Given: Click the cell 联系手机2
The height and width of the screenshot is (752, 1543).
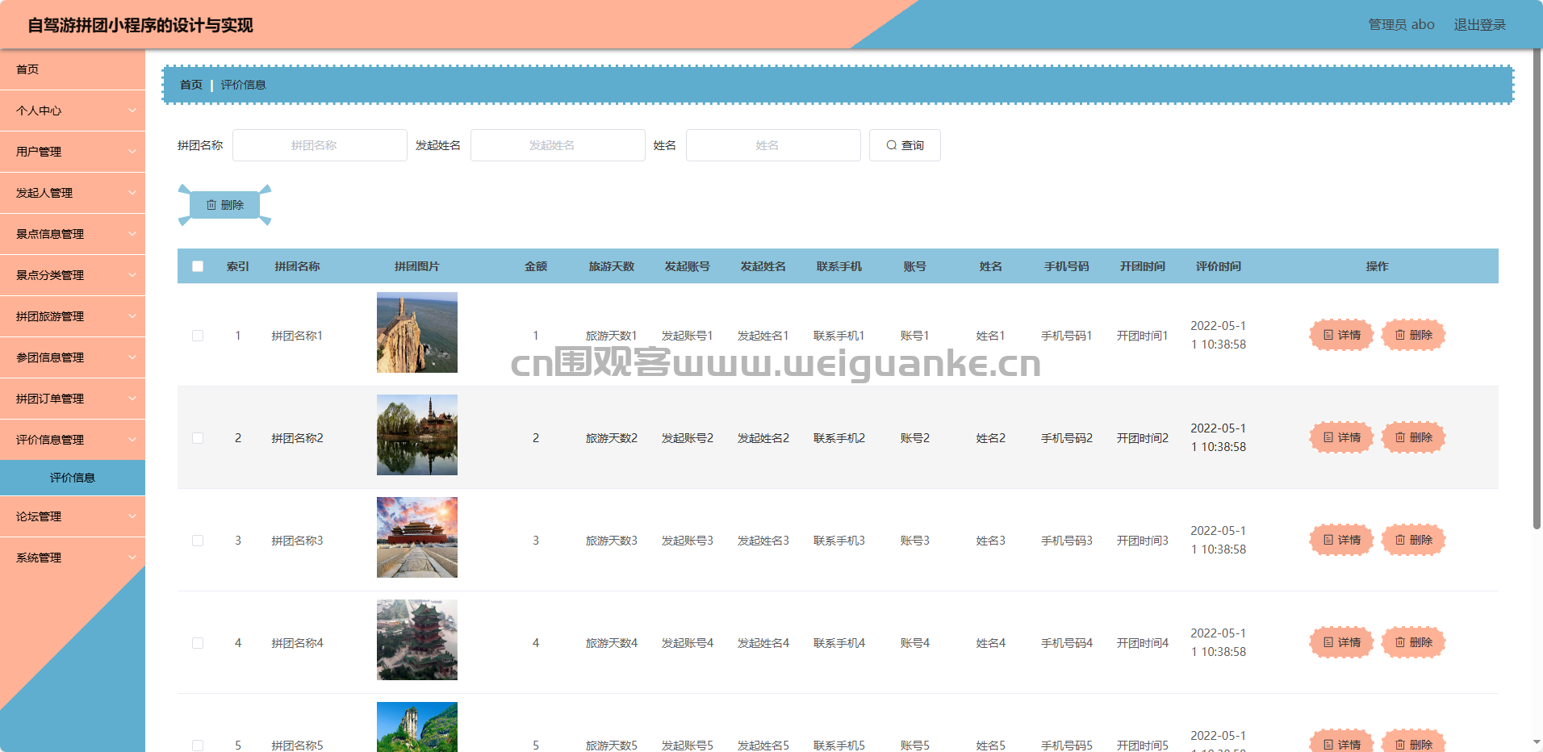Looking at the screenshot, I should [839, 438].
